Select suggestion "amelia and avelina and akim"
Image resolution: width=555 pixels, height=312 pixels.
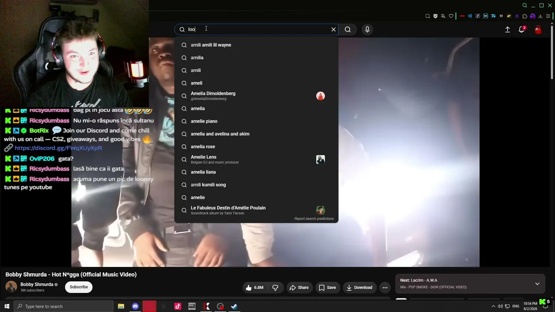[256, 134]
